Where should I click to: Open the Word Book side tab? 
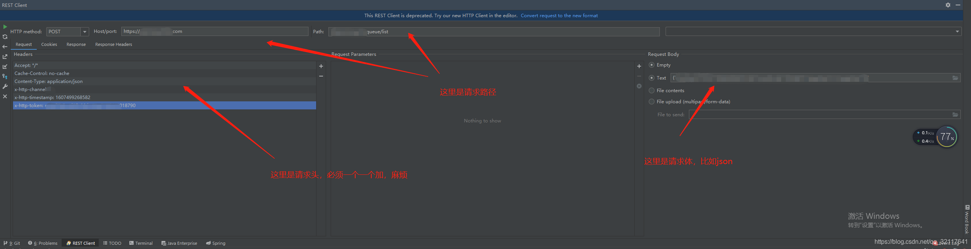click(x=967, y=220)
